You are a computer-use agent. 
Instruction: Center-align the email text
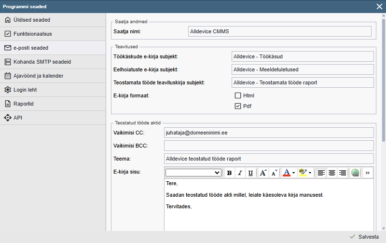click(x=332, y=173)
